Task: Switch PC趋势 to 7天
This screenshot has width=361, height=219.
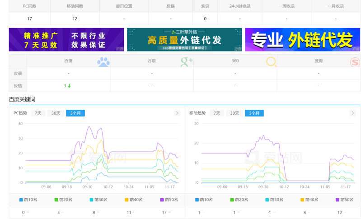Action: pos(38,113)
